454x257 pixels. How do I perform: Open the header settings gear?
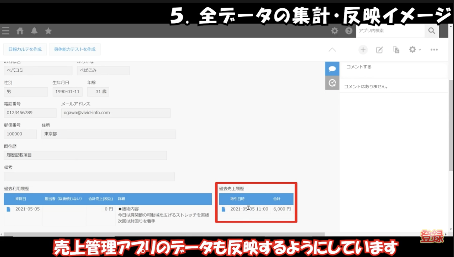(x=335, y=31)
